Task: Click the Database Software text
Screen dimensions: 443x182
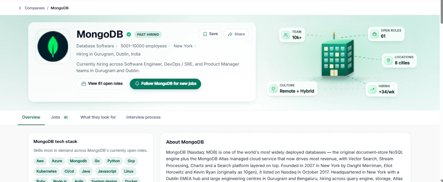Action: [x=95, y=46]
